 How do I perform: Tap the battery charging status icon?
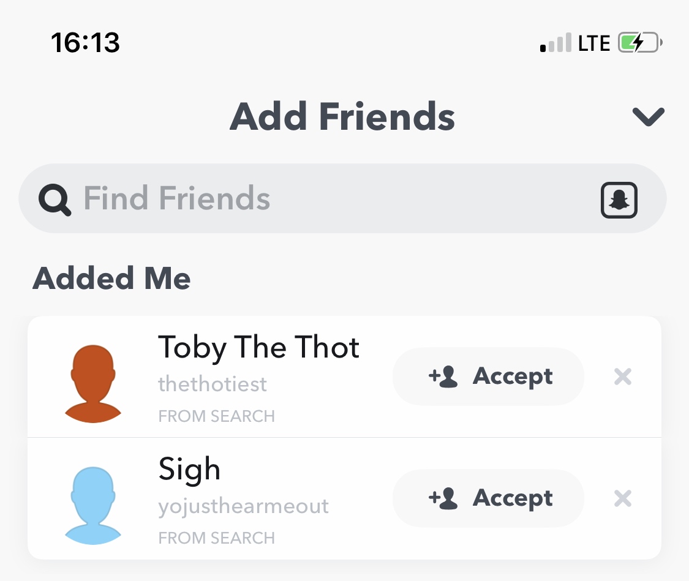tap(640, 43)
